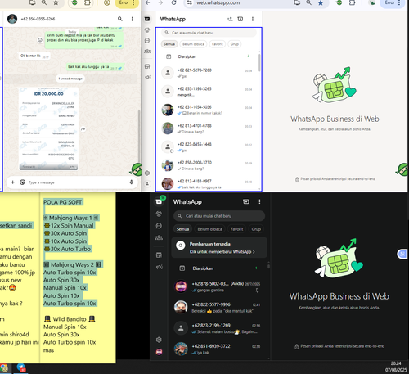
Task: Add a new contact in light WhatsApp header
Action: pos(230,19)
